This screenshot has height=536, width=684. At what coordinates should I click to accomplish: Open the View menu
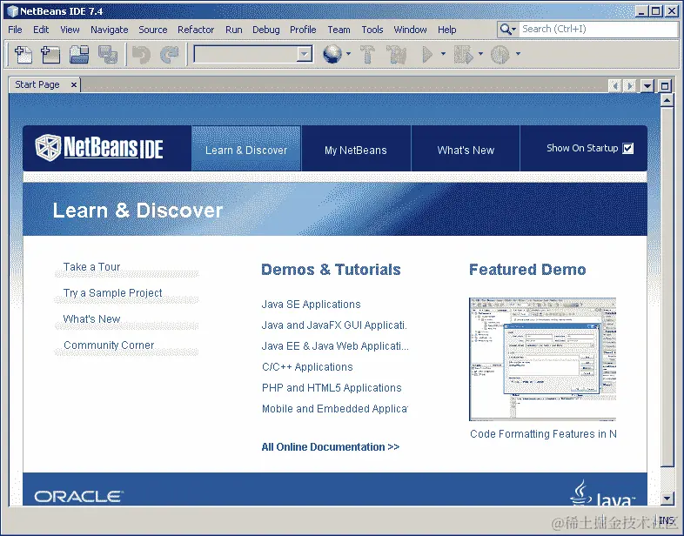tap(70, 30)
